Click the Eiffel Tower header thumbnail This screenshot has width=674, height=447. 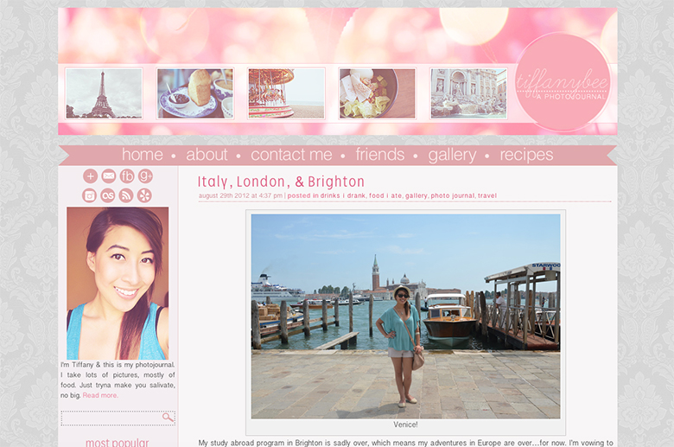tap(104, 93)
